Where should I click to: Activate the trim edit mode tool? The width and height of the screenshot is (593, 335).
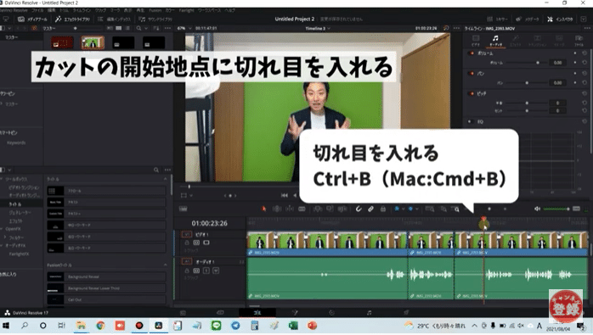tap(277, 209)
